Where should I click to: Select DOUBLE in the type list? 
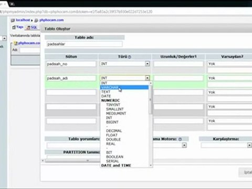point(113,140)
